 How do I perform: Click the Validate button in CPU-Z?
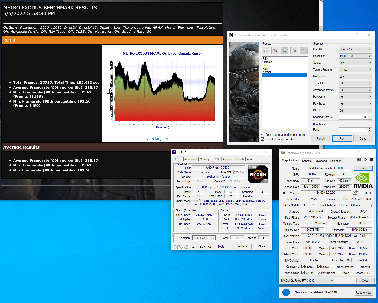tap(242, 246)
